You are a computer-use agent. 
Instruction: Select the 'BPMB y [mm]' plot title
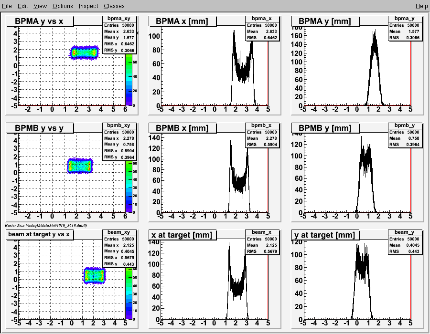pos(325,128)
